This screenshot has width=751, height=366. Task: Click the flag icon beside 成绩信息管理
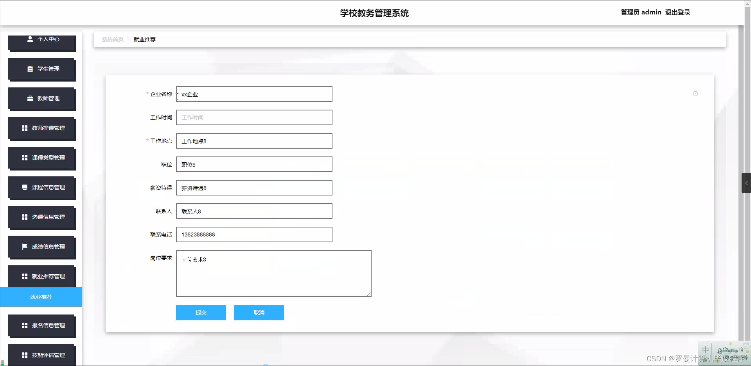click(25, 247)
